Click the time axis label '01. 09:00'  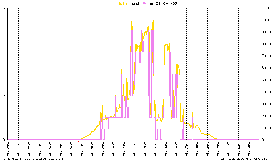coord(103,149)
